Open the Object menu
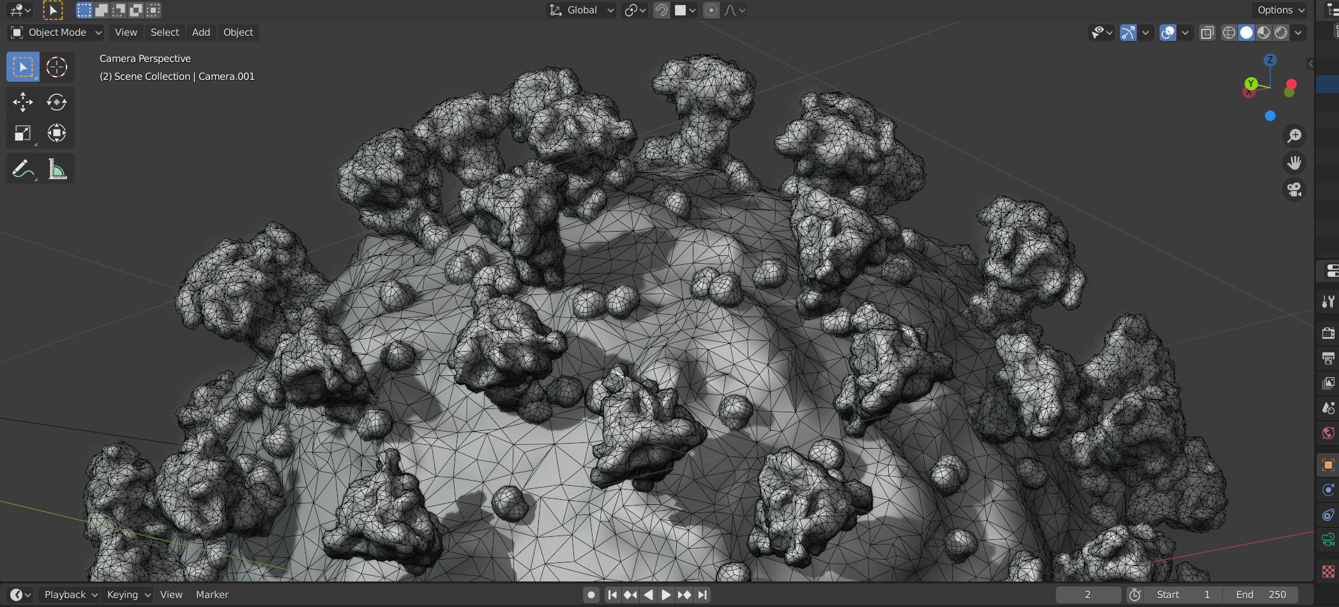Viewport: 1339px width, 607px height. (238, 33)
